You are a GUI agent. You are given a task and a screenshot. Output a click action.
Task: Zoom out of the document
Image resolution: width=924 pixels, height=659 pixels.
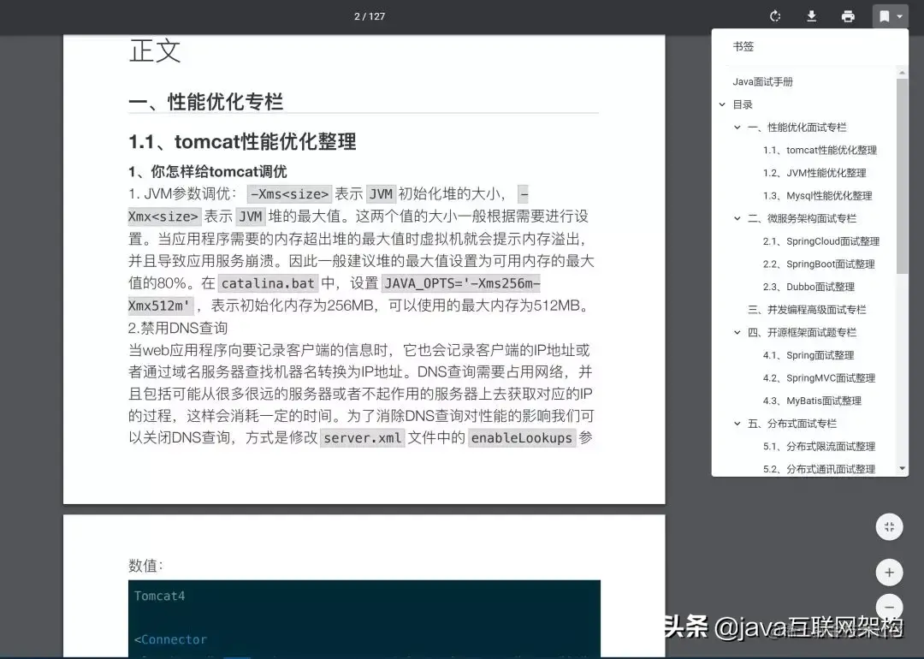pyautogui.click(x=889, y=608)
